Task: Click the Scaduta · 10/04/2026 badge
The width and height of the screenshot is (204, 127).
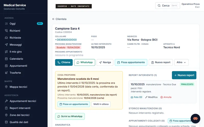Action: coord(68,47)
